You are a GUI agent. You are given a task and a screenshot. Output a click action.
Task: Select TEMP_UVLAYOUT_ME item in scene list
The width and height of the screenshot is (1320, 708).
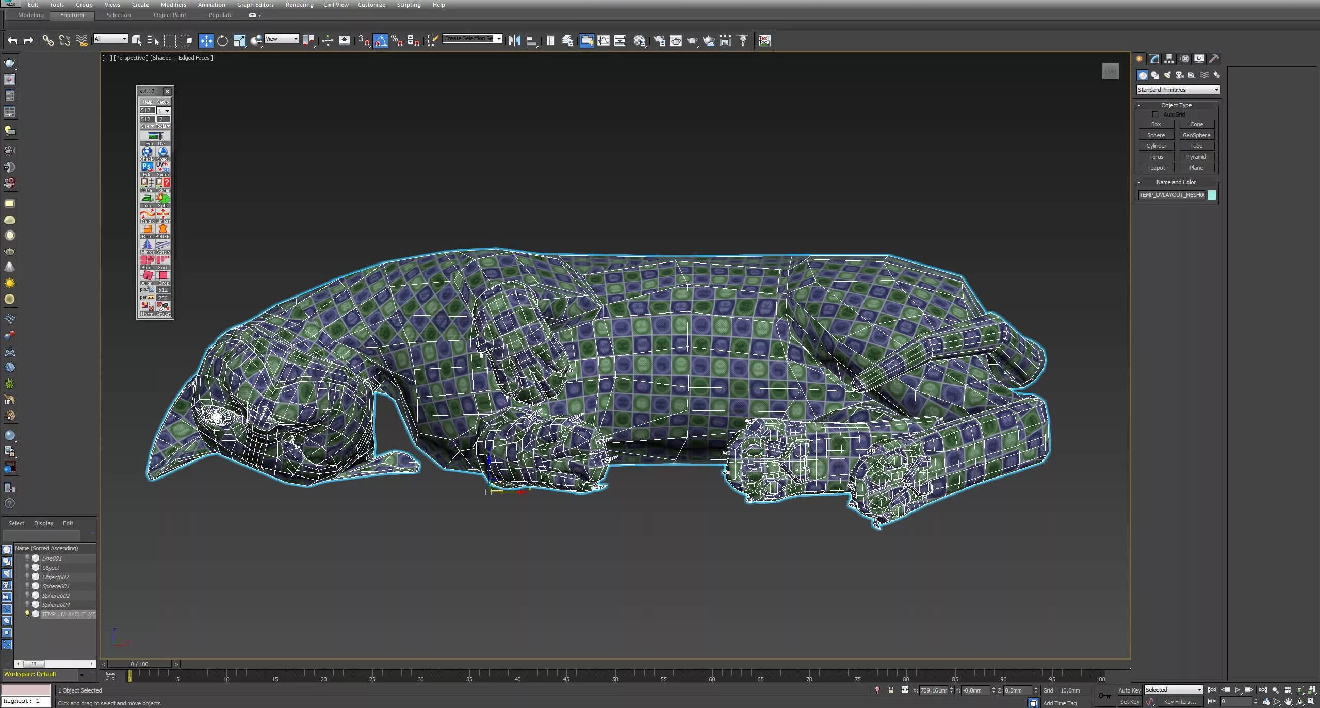(68, 614)
